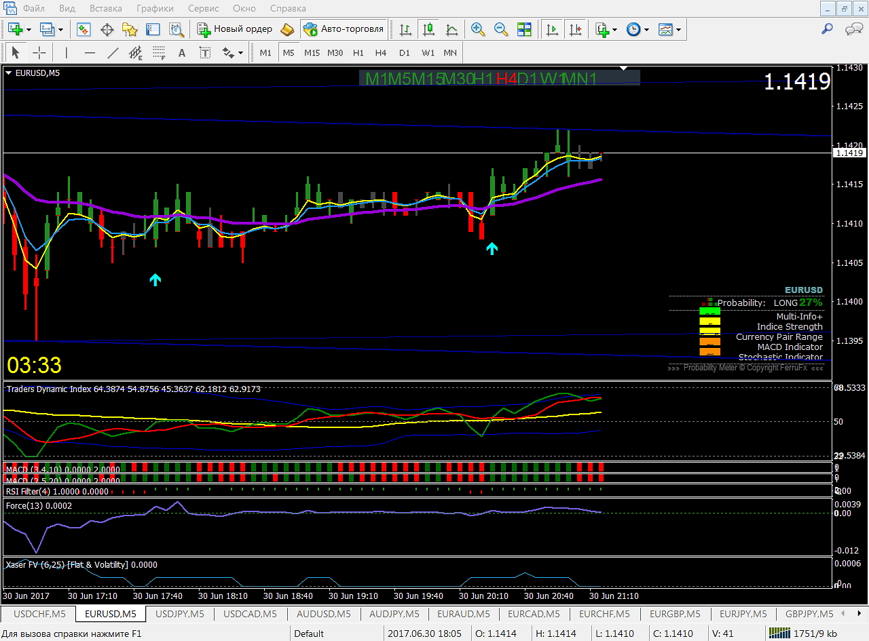Open the Navigator panel

(x=130, y=29)
